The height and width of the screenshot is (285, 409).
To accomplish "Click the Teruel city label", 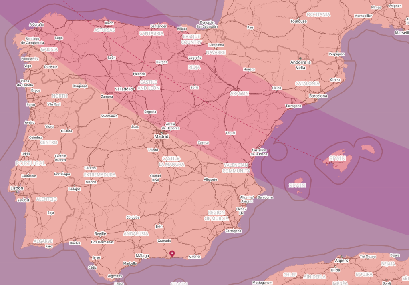I will [x=230, y=133].
